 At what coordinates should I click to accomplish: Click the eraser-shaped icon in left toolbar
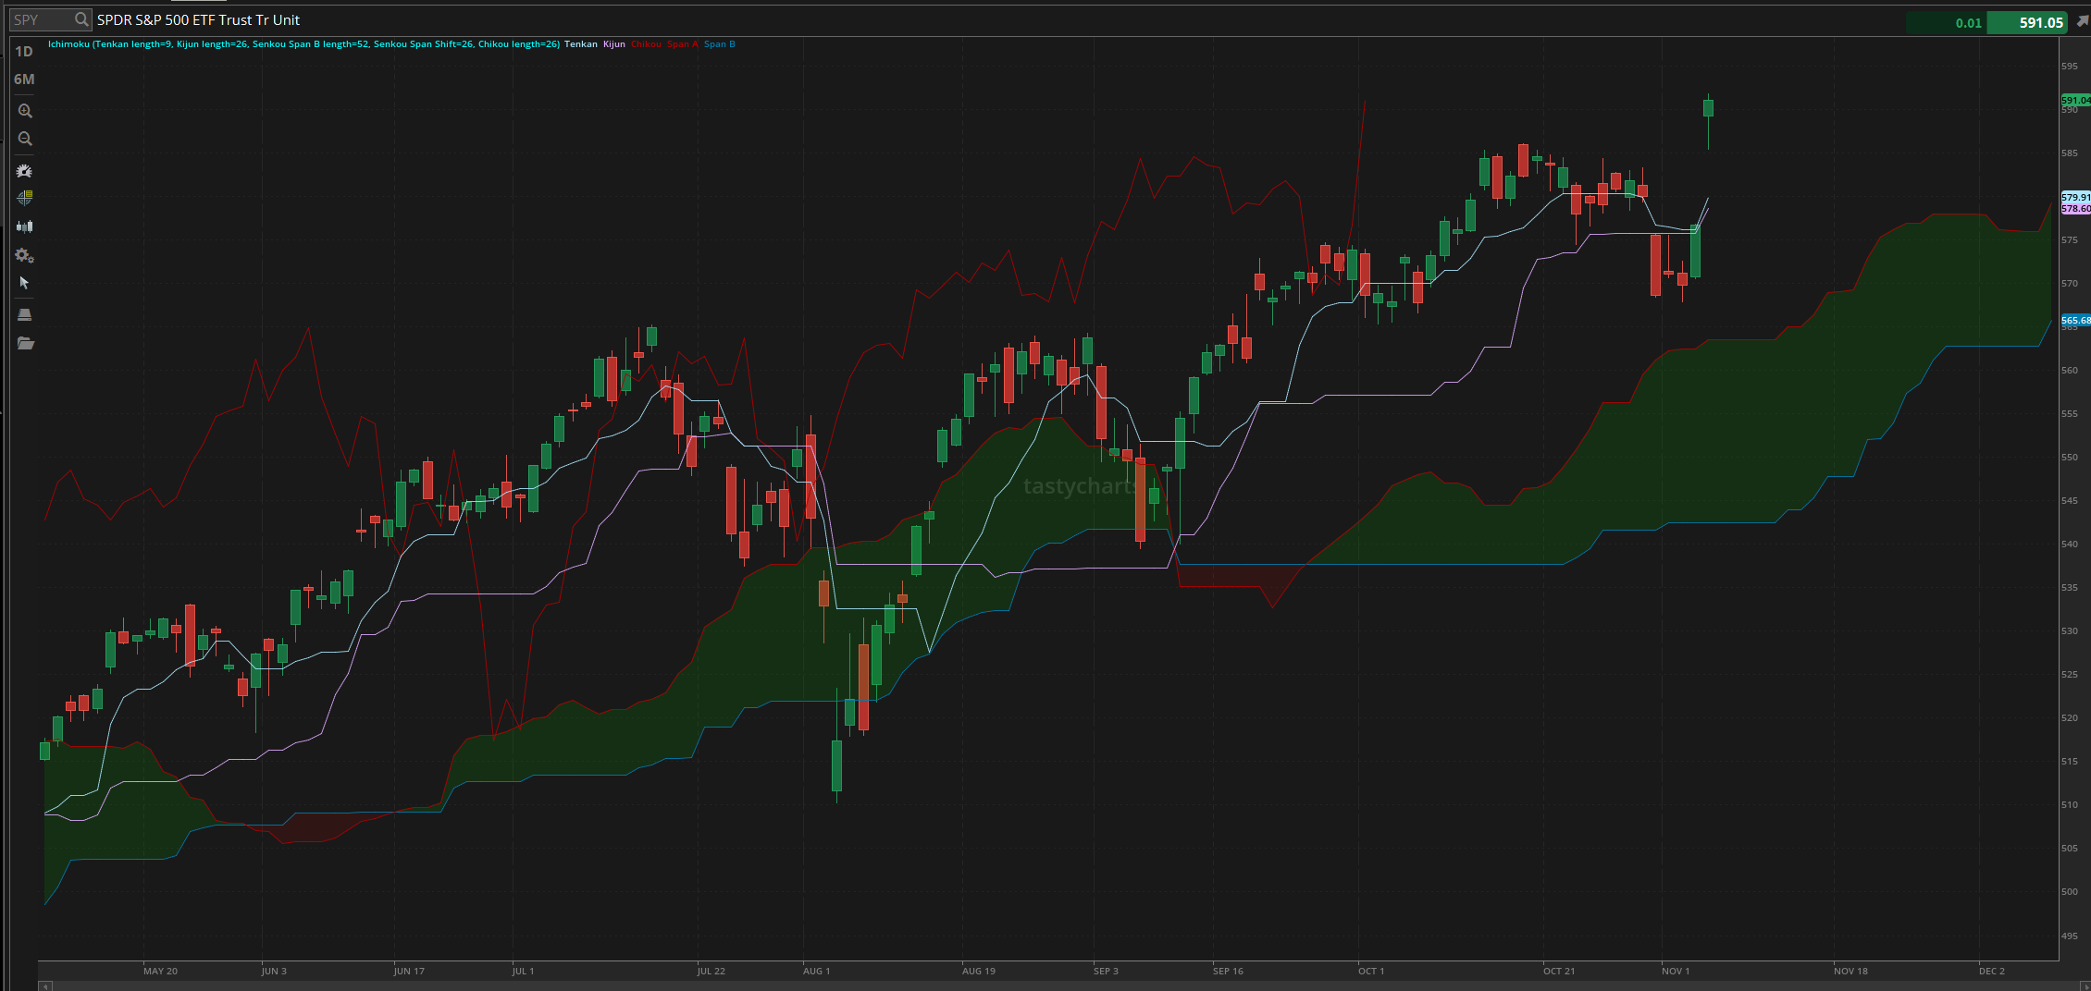25,314
